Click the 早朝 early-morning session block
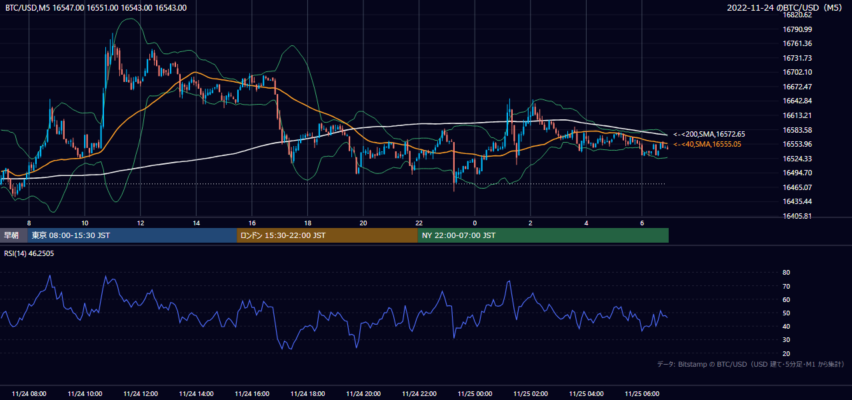The image size is (852, 400). coord(13,235)
